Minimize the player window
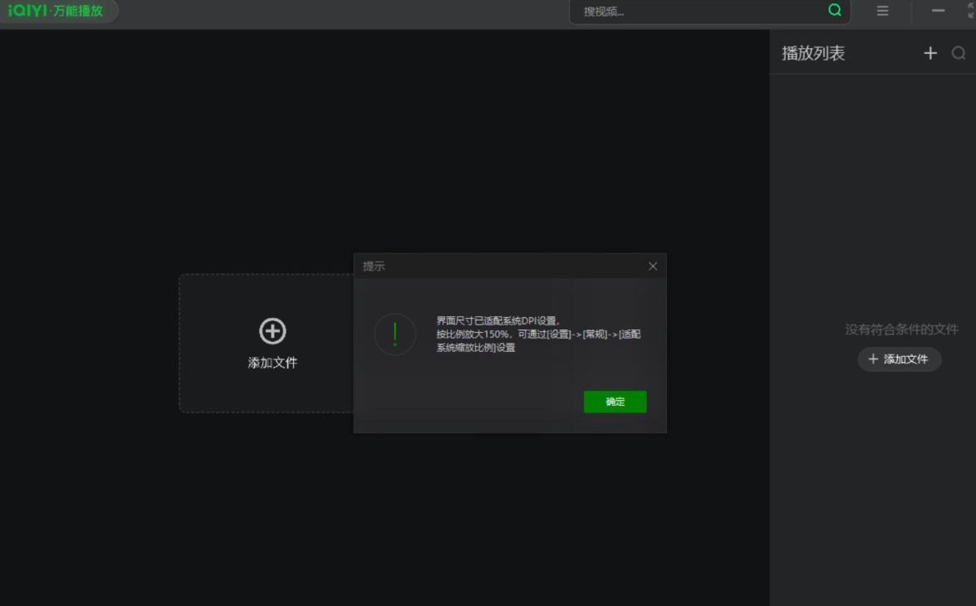This screenshot has width=976, height=606. click(x=938, y=11)
